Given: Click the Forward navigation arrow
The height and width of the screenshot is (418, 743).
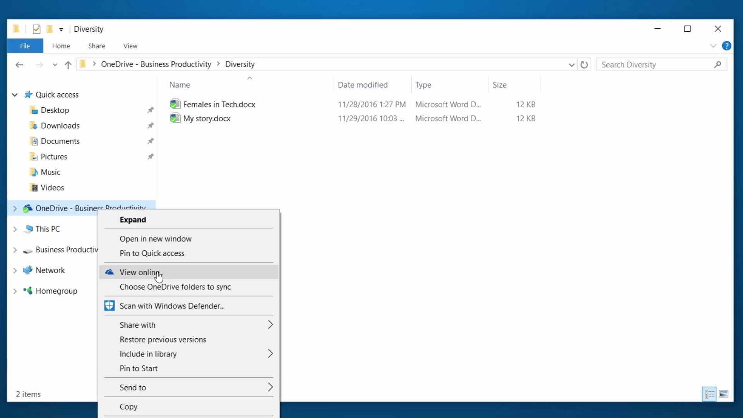Looking at the screenshot, I should coord(39,65).
